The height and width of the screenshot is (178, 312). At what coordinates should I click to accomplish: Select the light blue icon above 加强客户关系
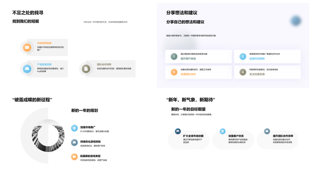pyautogui.click(x=223, y=131)
